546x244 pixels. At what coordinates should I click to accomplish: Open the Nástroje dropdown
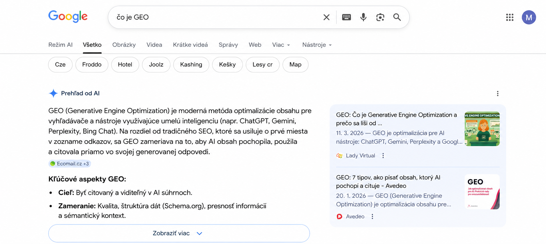click(x=317, y=45)
